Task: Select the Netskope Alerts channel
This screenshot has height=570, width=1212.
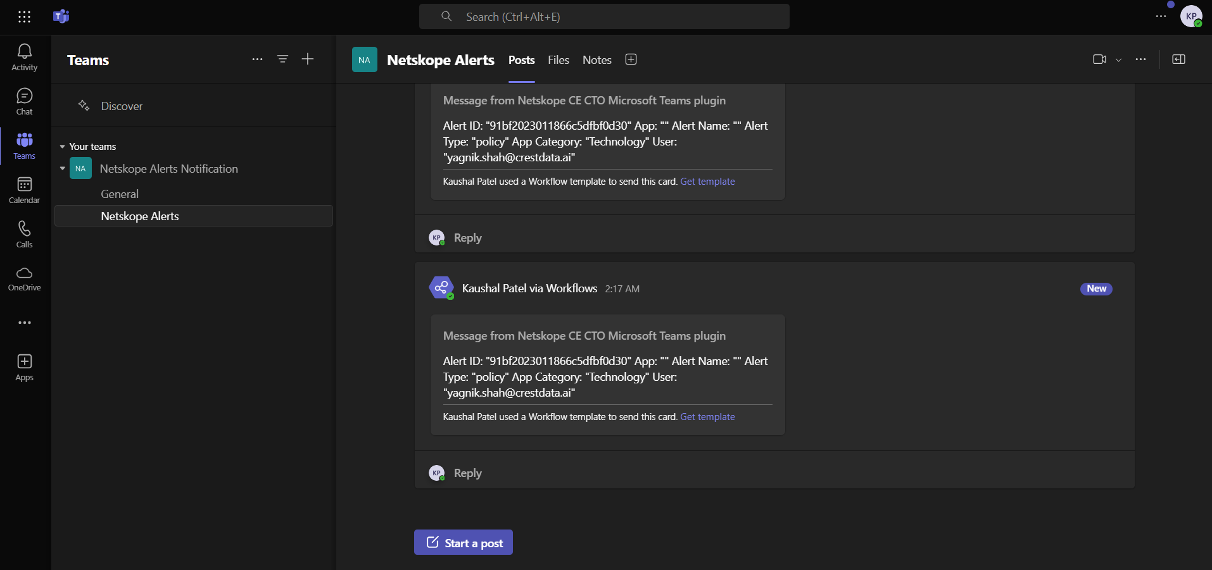Action: (x=194, y=216)
